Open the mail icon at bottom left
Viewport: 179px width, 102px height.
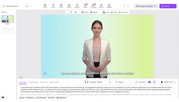[3, 97]
